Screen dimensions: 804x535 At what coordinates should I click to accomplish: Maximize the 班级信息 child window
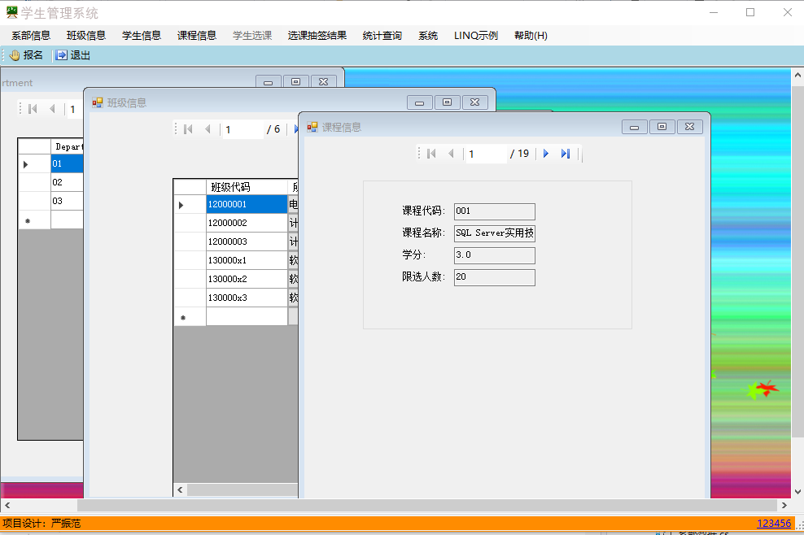click(447, 102)
